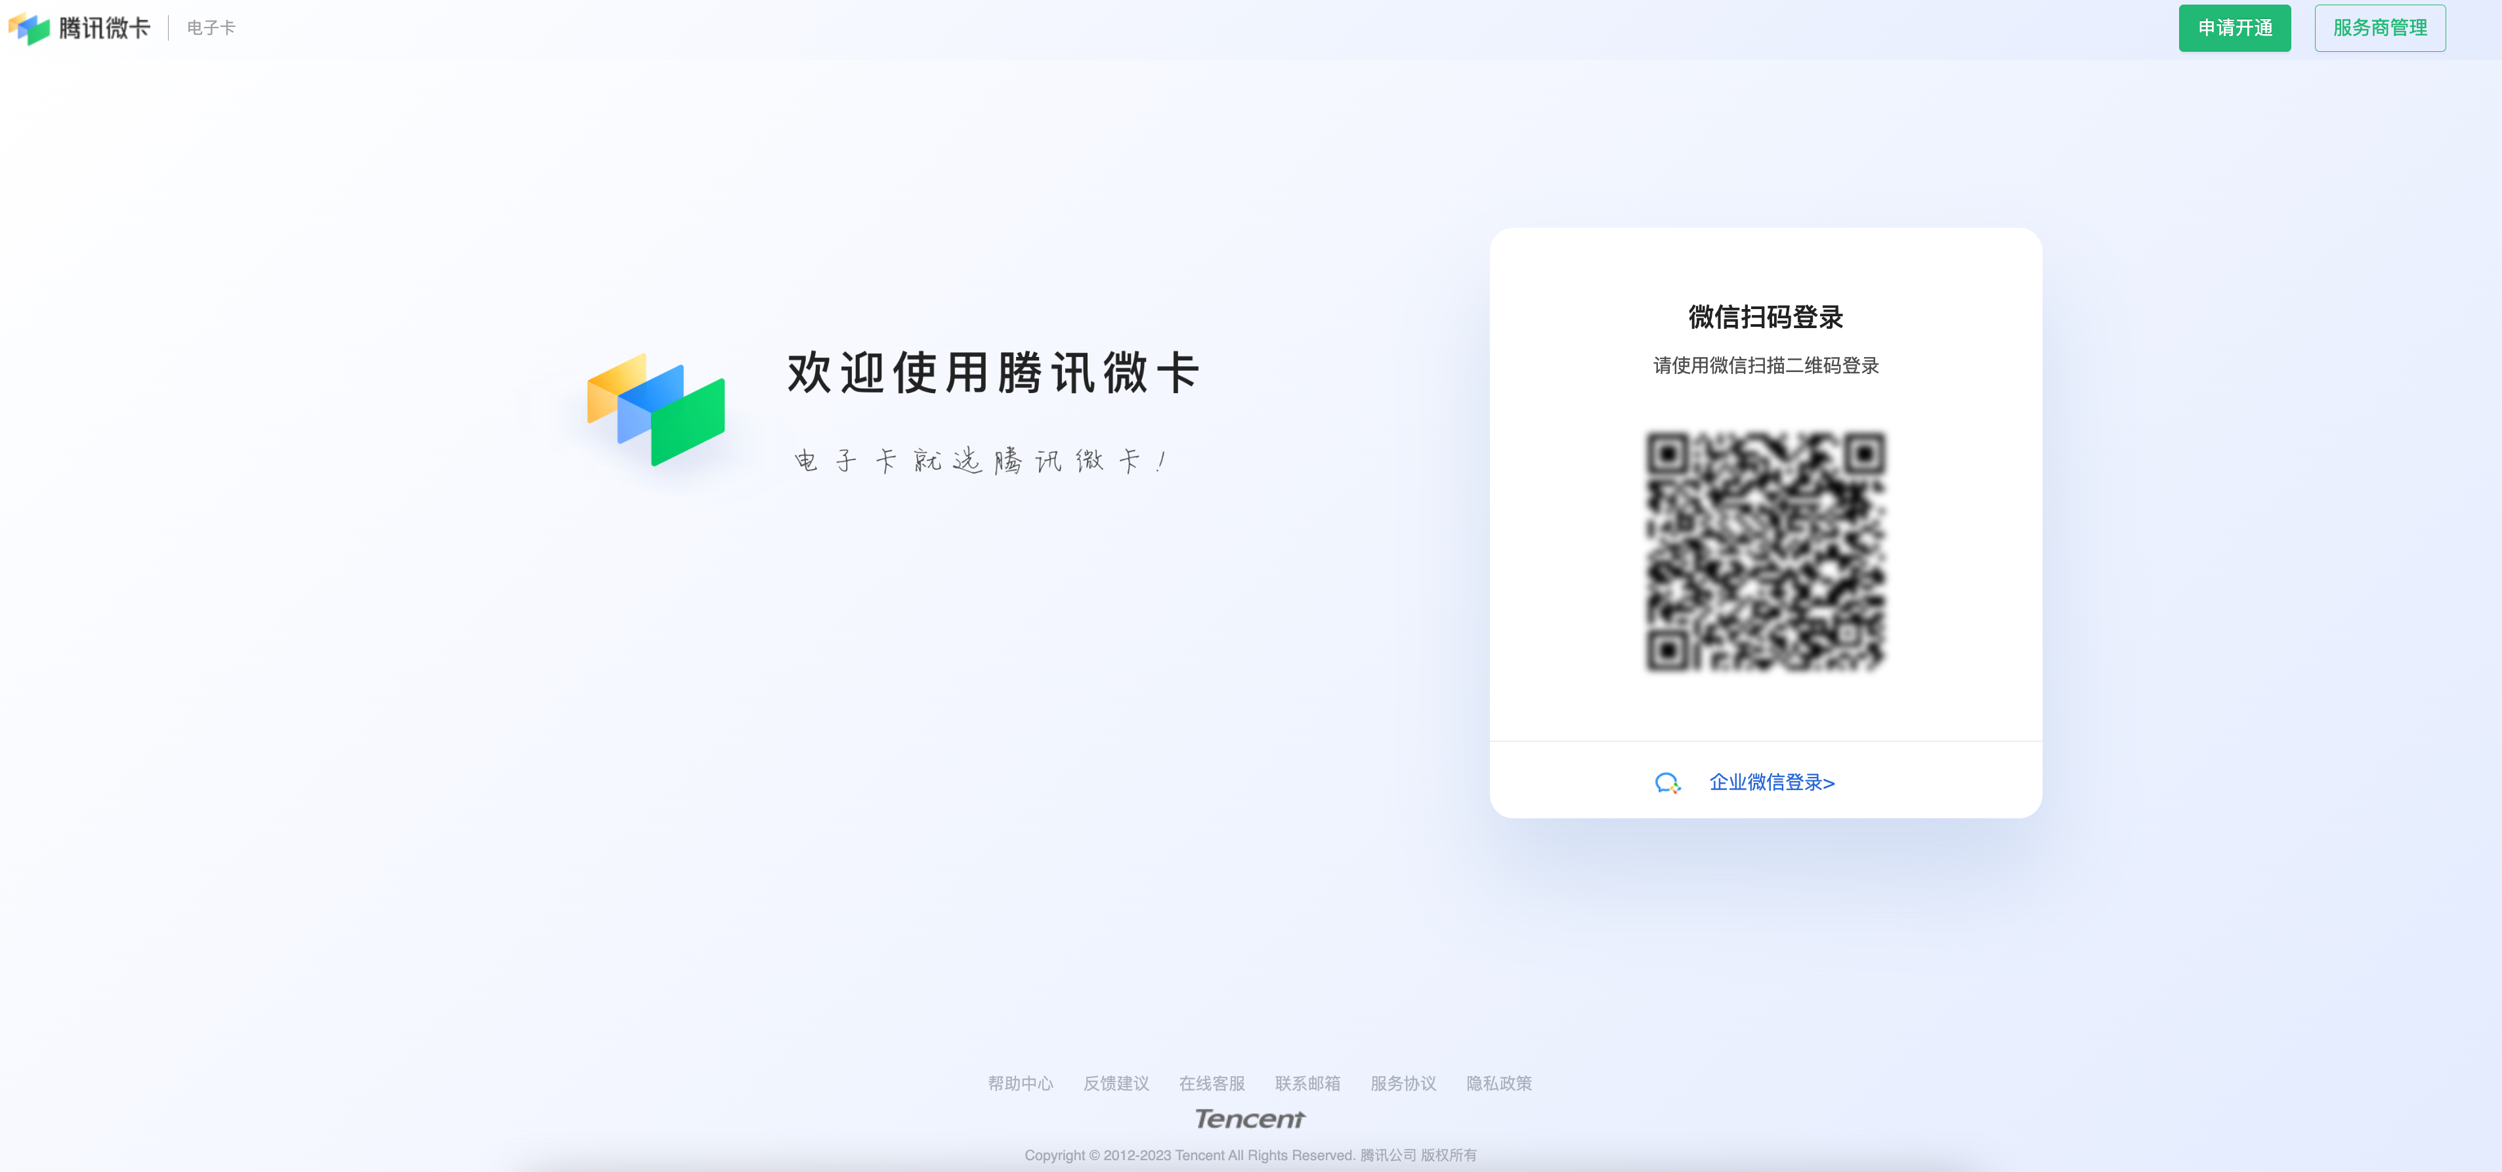Click the enterprise WeChat chat bubble icon
Image resolution: width=2502 pixels, height=1172 pixels.
click(x=1666, y=783)
